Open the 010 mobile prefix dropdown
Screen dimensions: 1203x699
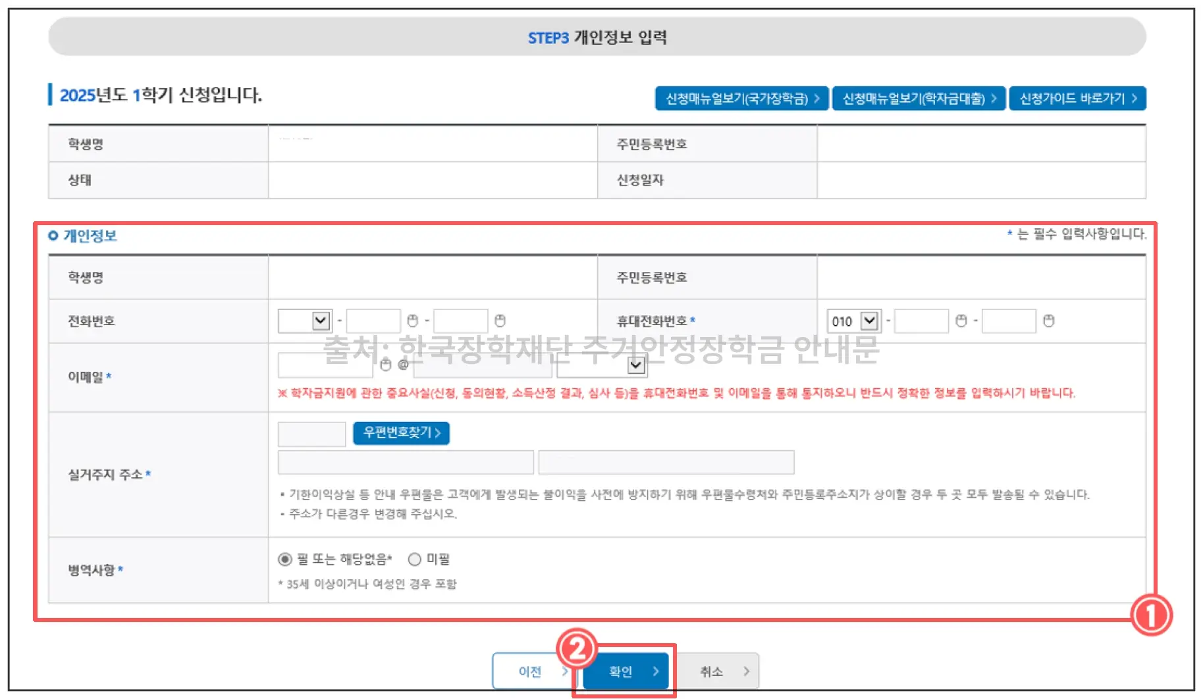point(870,321)
